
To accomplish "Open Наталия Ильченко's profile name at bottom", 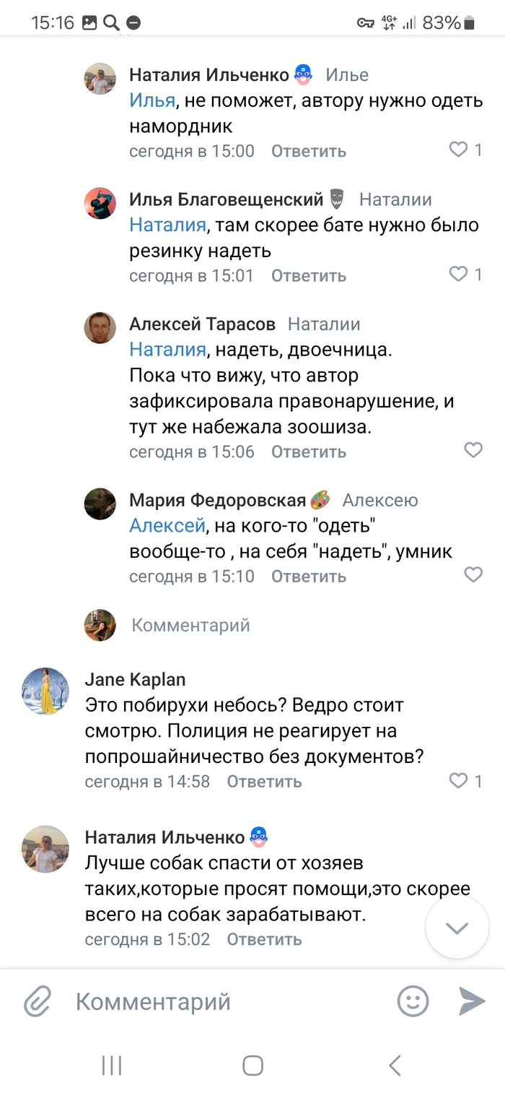I will click(164, 837).
